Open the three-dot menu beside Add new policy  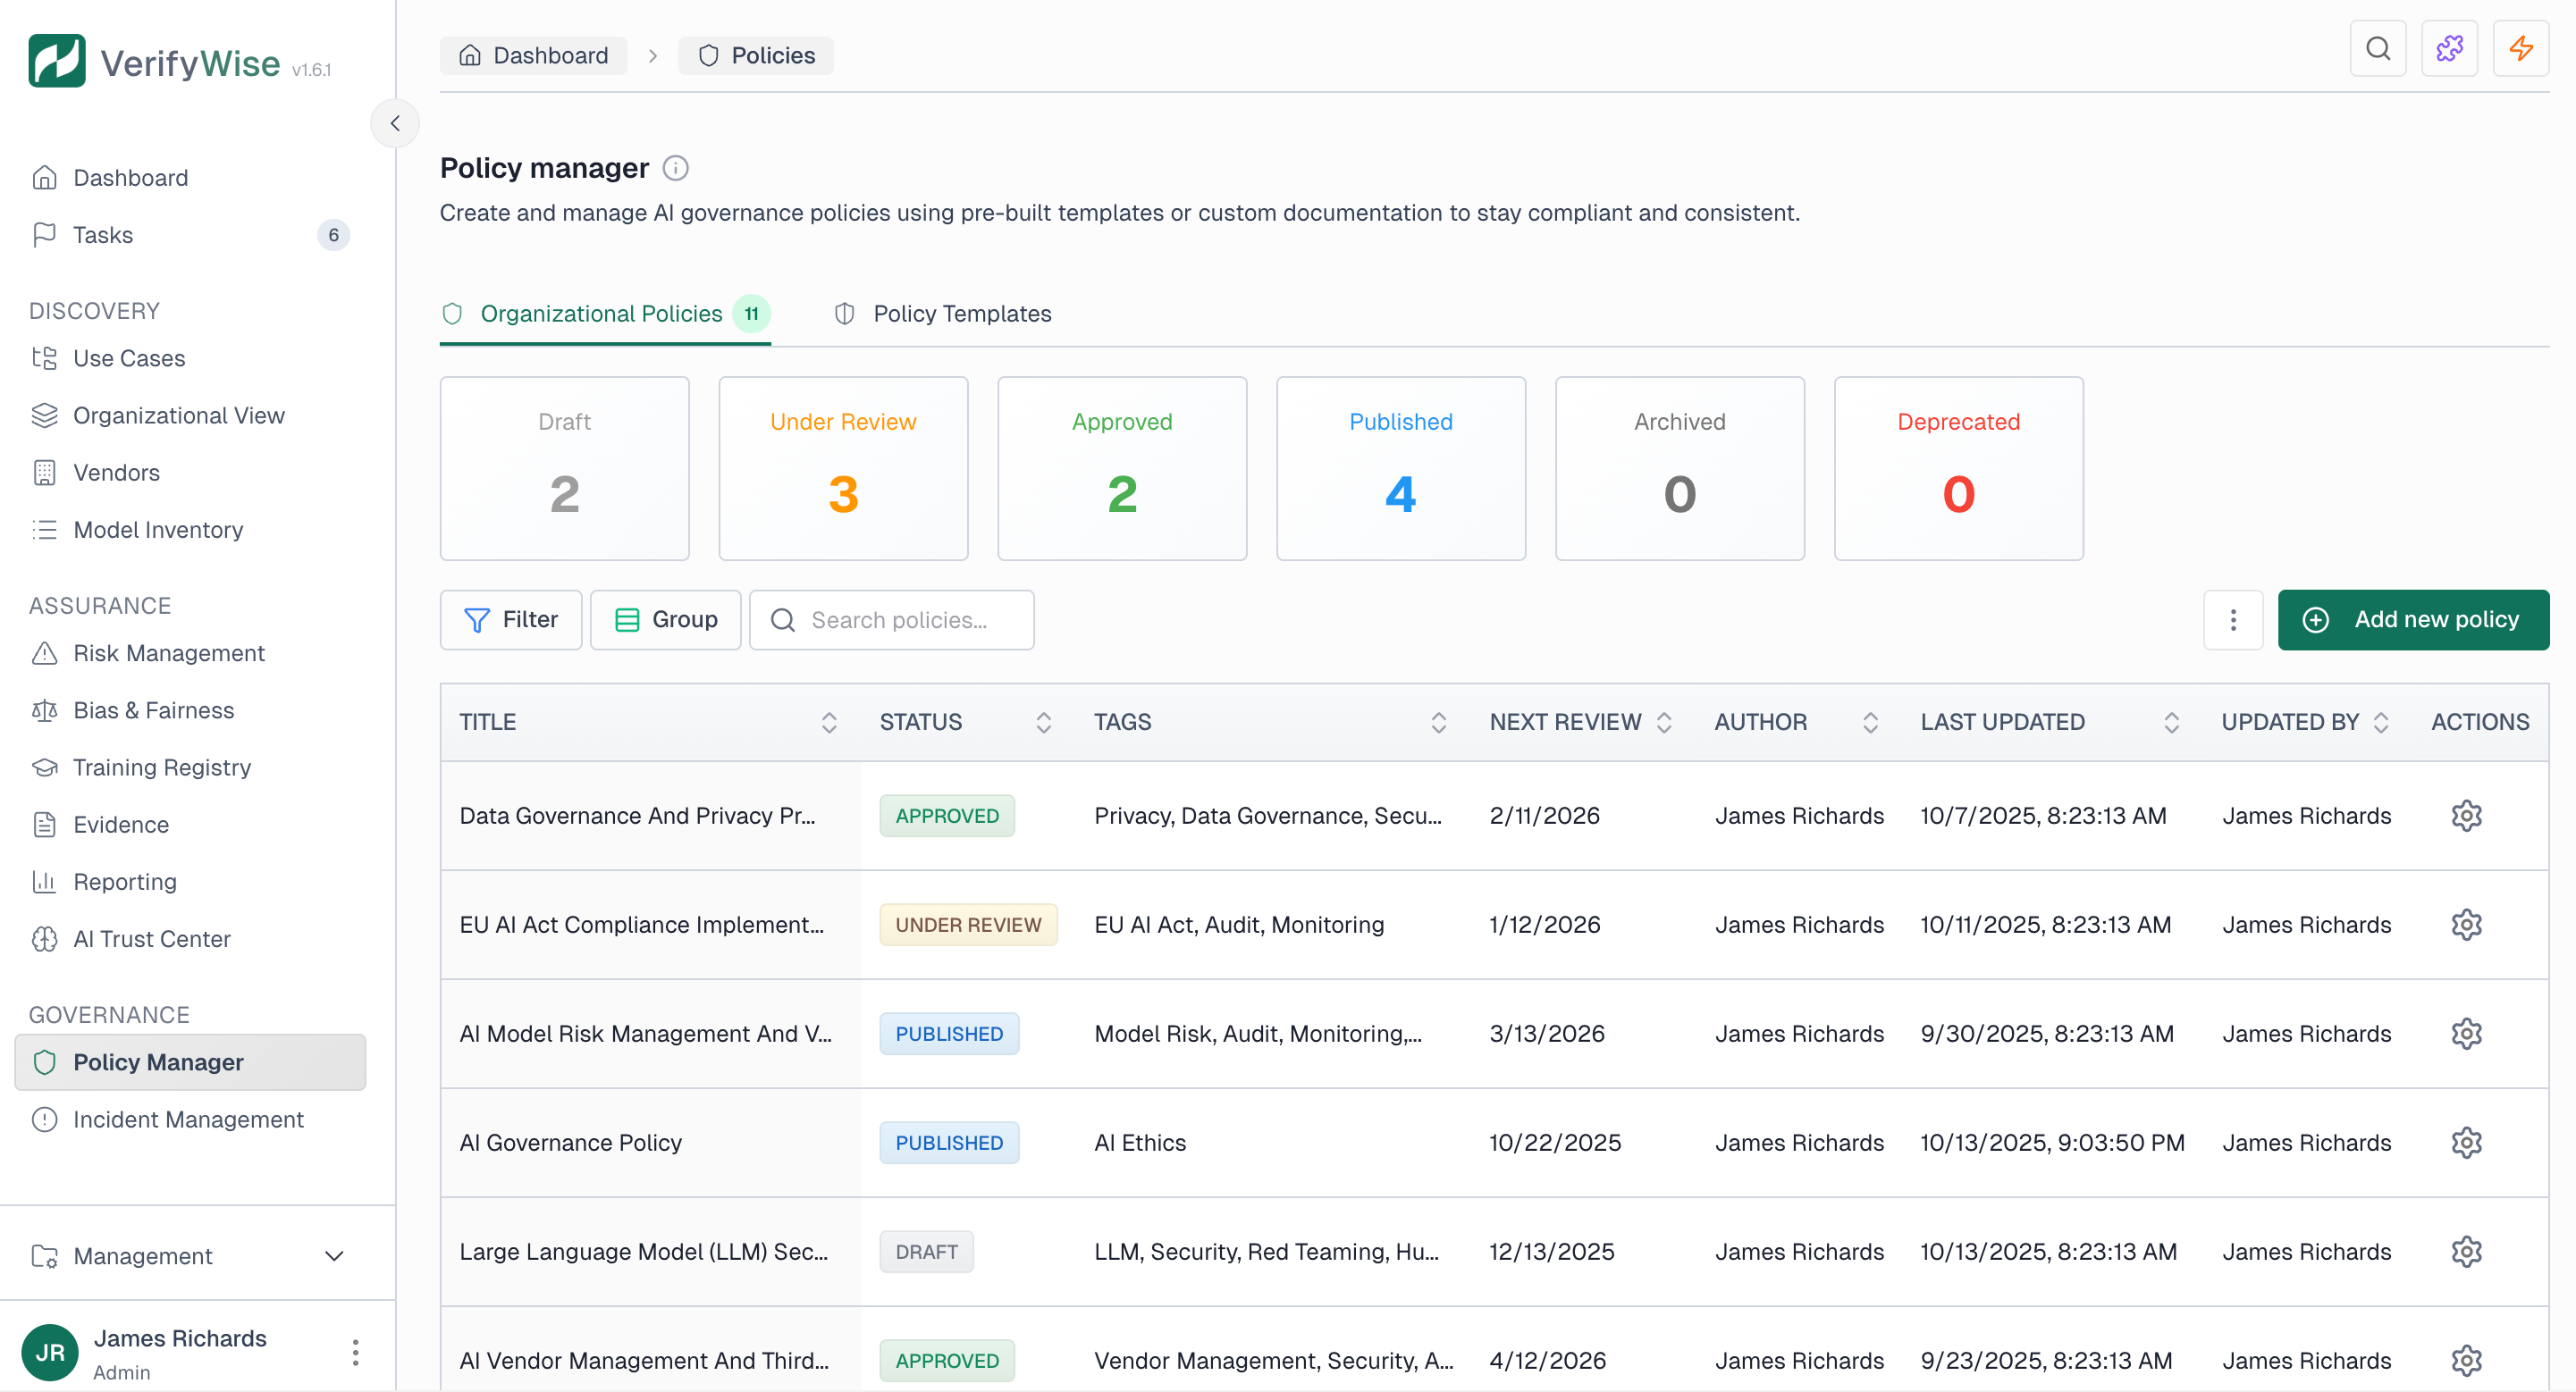point(2233,619)
